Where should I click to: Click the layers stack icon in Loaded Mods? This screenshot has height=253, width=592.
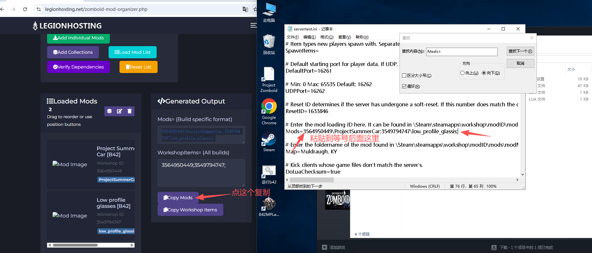pos(110,111)
